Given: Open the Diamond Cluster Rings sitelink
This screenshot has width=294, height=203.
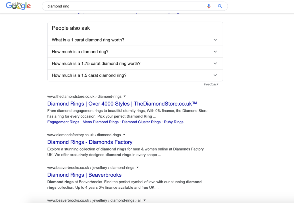Looking at the screenshot, I should [141, 122].
